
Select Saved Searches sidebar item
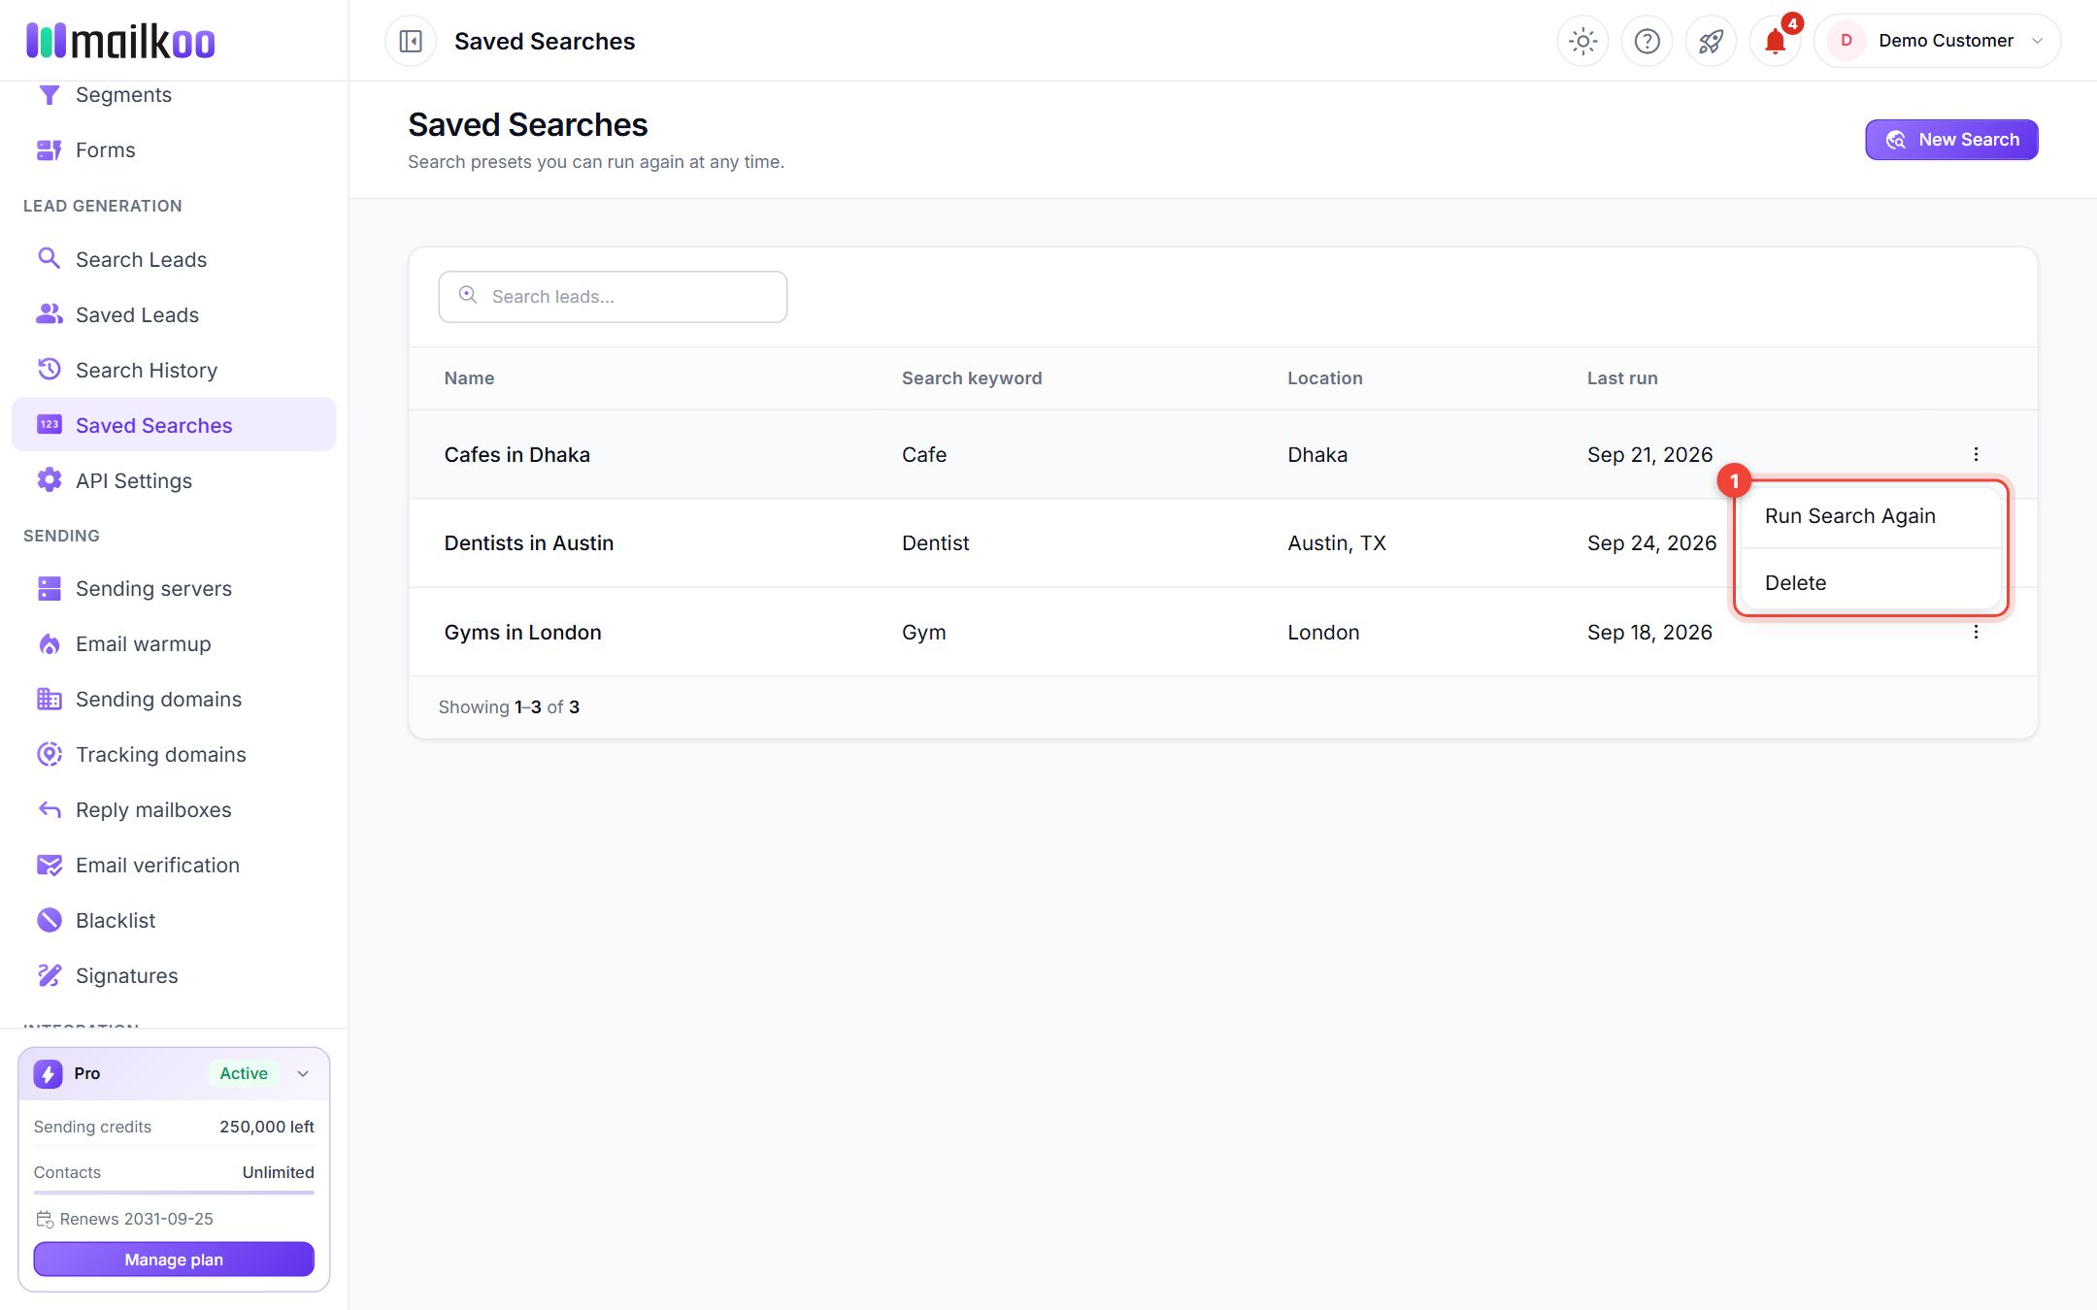point(174,426)
